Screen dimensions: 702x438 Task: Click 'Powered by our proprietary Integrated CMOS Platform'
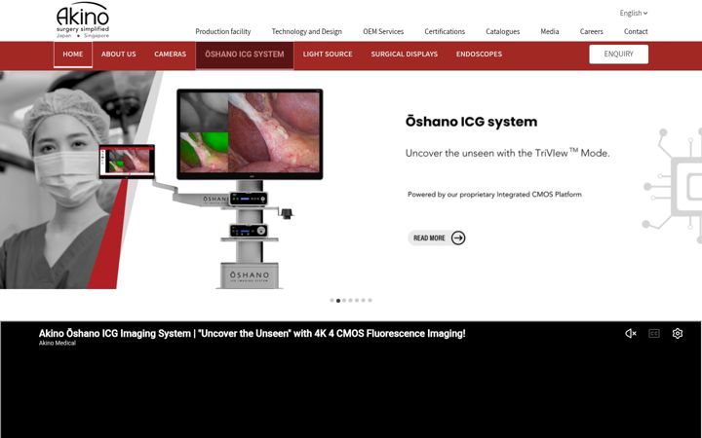pyautogui.click(x=494, y=195)
